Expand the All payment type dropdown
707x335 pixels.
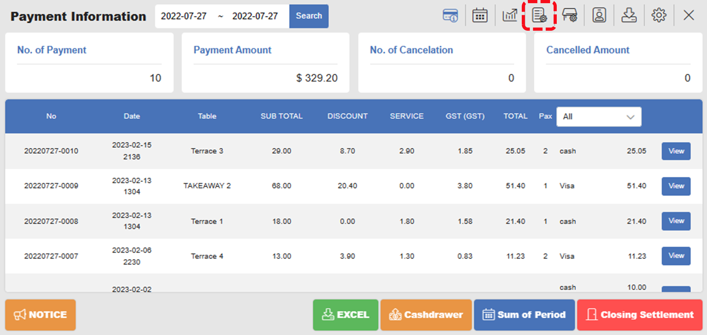point(599,116)
